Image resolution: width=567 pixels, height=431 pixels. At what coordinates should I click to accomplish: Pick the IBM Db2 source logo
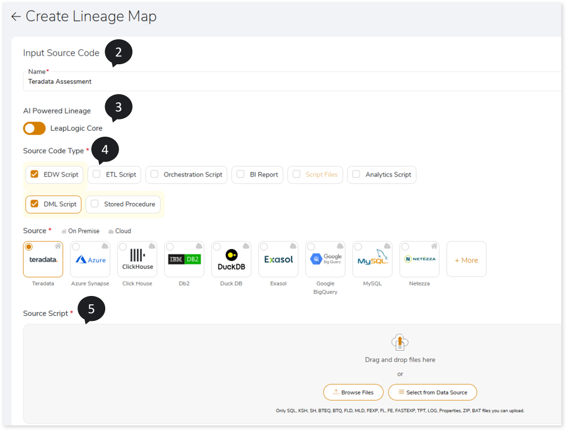(184, 259)
